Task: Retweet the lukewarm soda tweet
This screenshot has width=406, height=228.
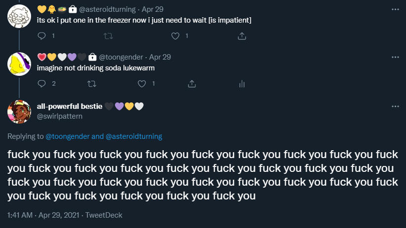Action: pos(91,84)
